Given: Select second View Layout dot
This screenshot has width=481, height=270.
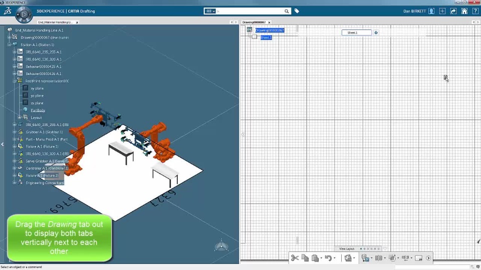Looking at the screenshot, I should click(x=364, y=249).
